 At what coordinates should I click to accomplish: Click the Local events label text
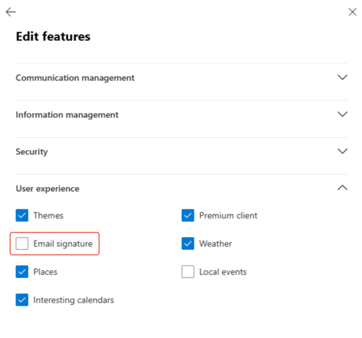pyautogui.click(x=223, y=272)
